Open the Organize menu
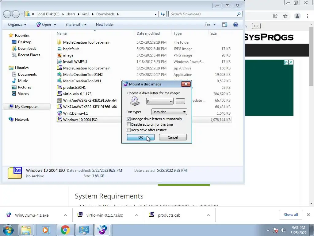Screen dimensions: 314x236 tap(17, 25)
